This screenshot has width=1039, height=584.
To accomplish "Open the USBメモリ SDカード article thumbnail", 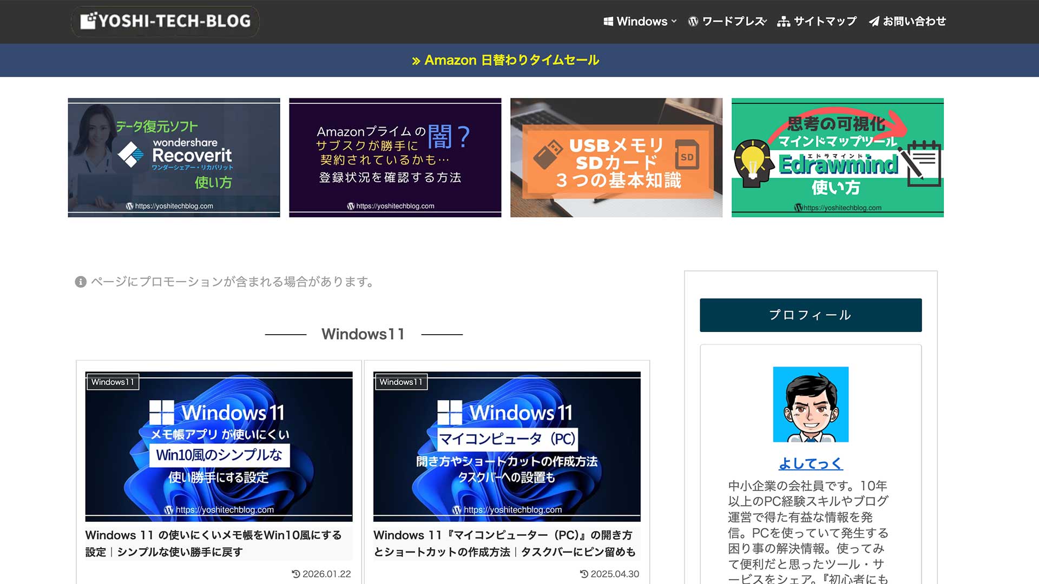I will [x=616, y=157].
